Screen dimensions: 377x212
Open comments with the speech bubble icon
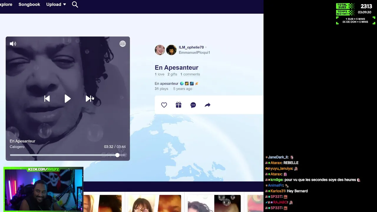coord(193,105)
